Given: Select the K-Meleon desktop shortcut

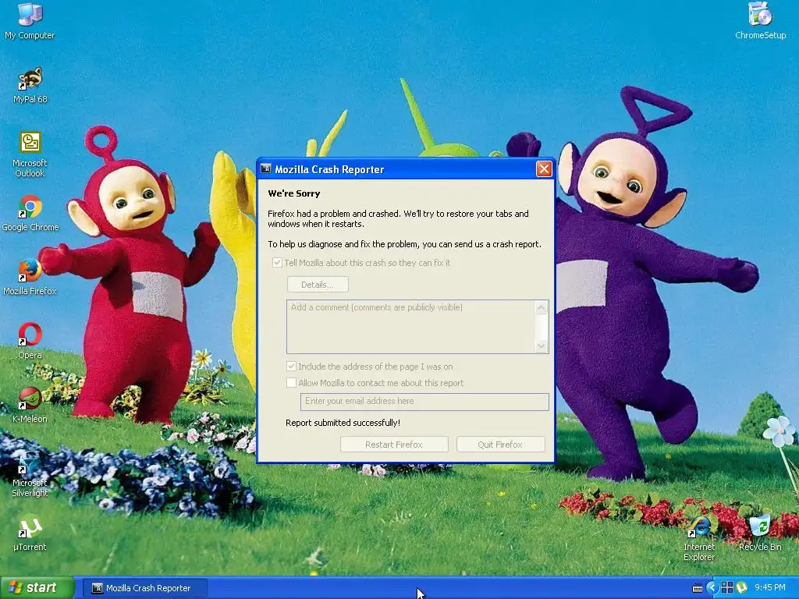Looking at the screenshot, I should tap(30, 405).
